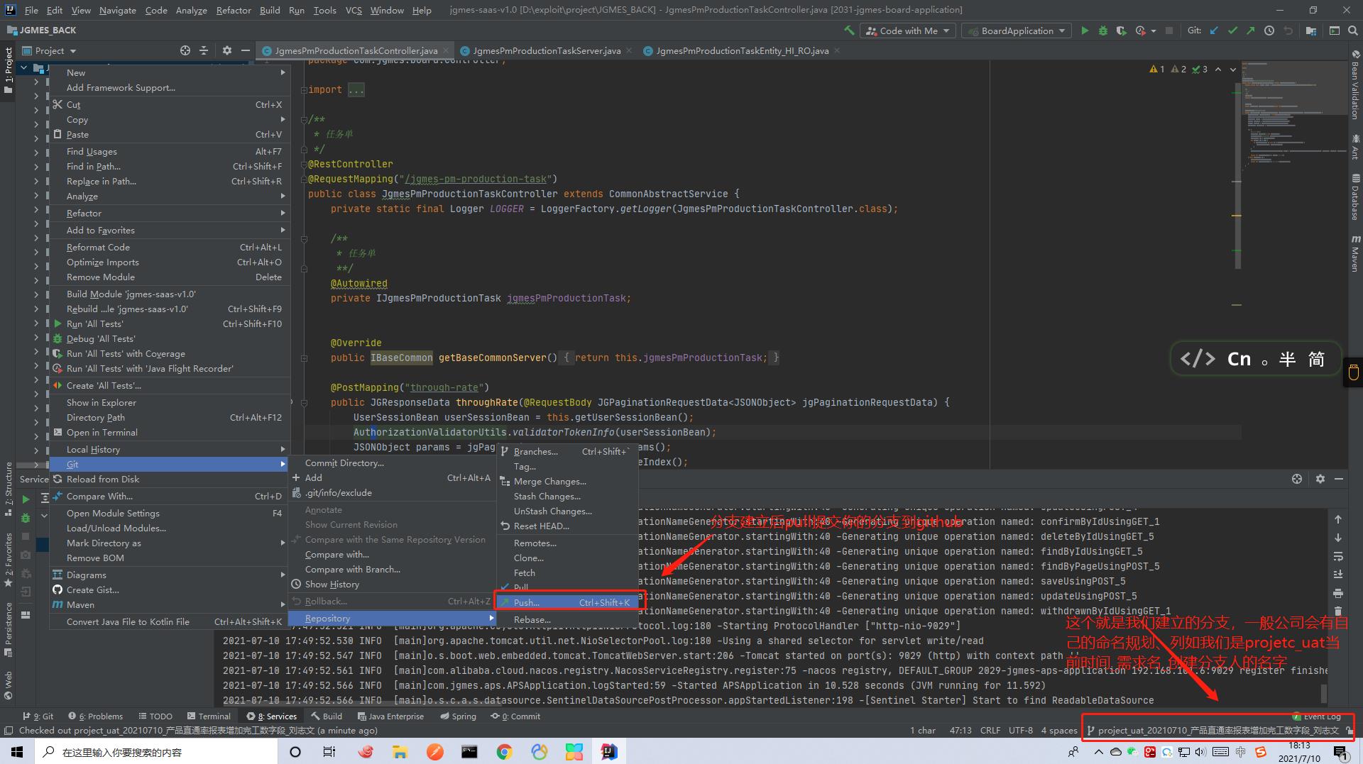Open Event Log from status bar
Viewport: 1363px width, 764px height.
coord(1316,716)
